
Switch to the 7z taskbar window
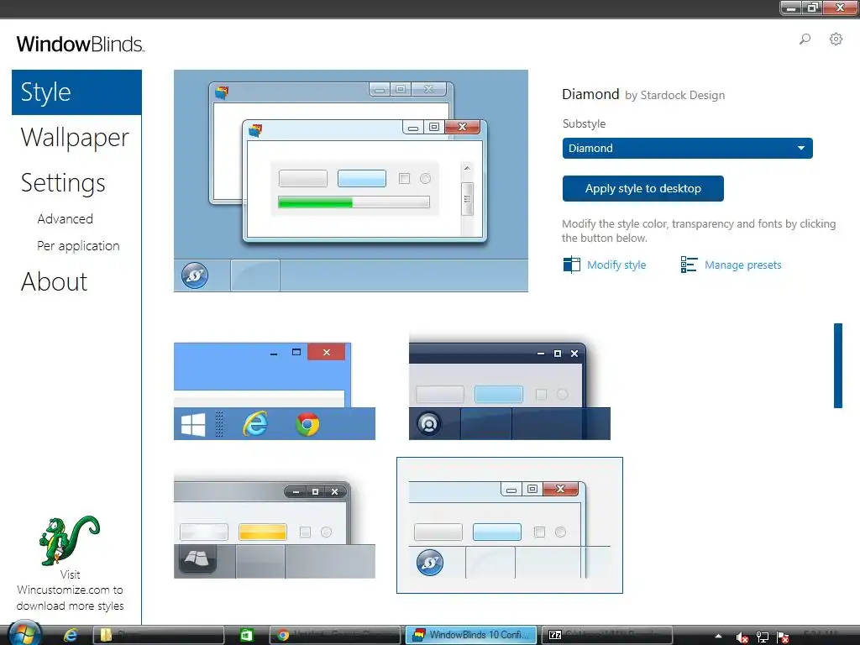tap(606, 635)
